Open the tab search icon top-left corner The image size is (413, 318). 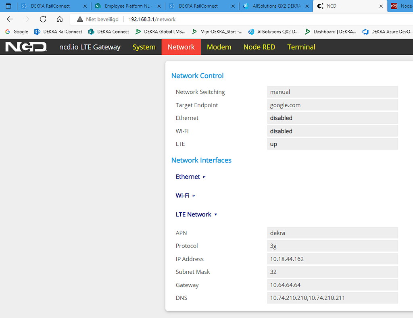[8, 6]
